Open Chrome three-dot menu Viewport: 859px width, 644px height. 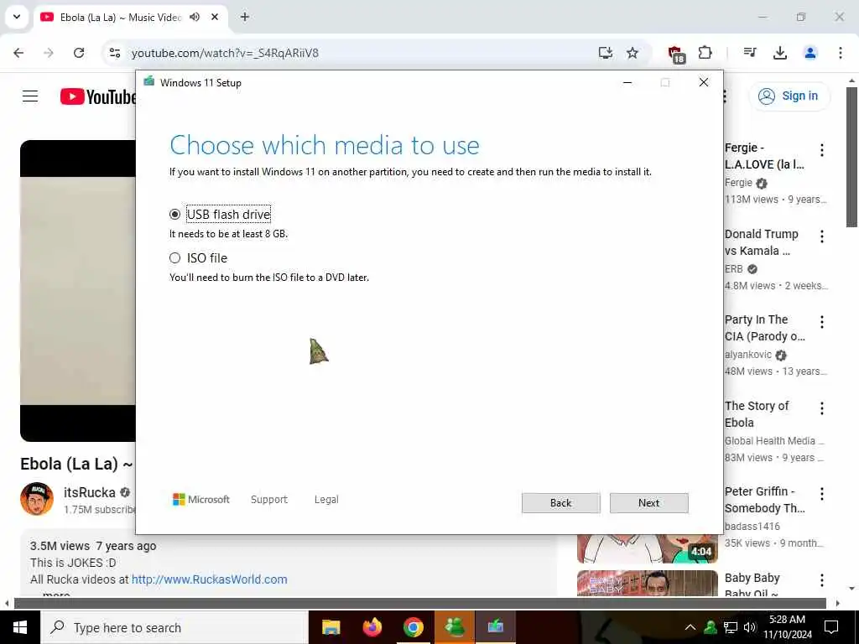click(x=841, y=53)
